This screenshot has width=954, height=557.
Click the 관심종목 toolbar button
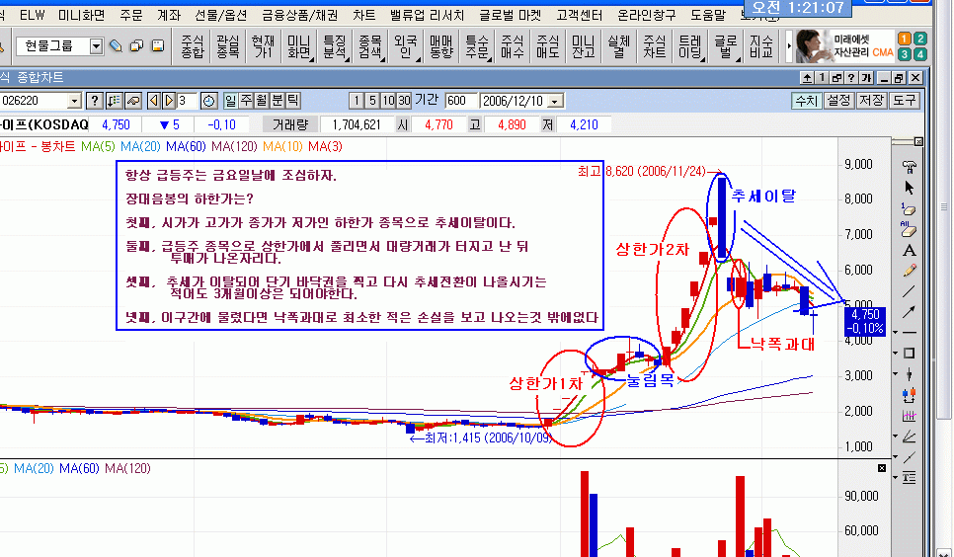point(228,46)
